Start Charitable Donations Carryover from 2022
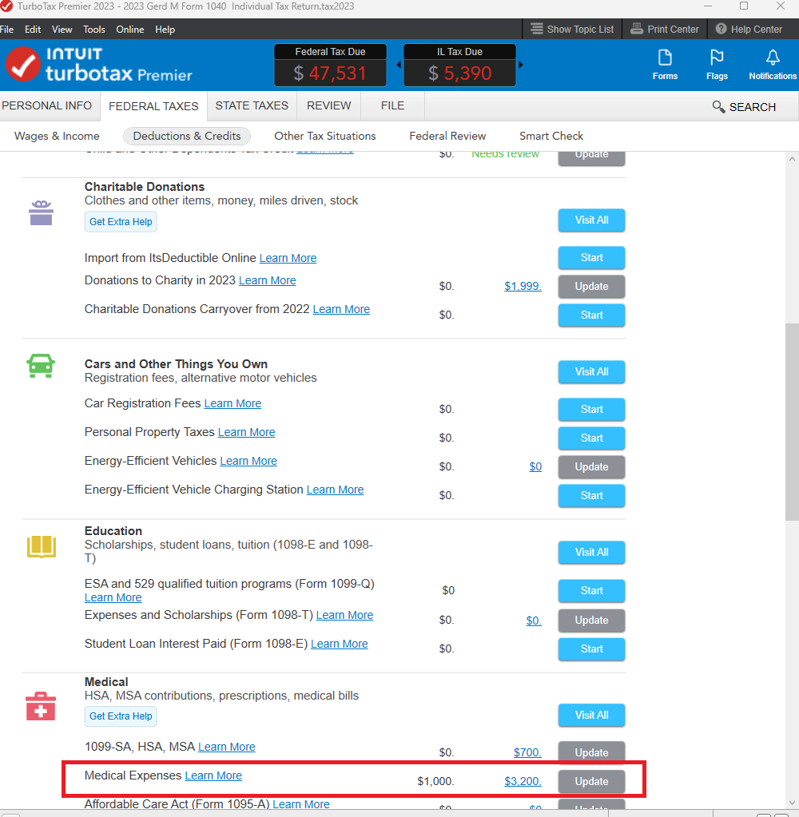Screen dimensions: 799x817 pos(591,315)
